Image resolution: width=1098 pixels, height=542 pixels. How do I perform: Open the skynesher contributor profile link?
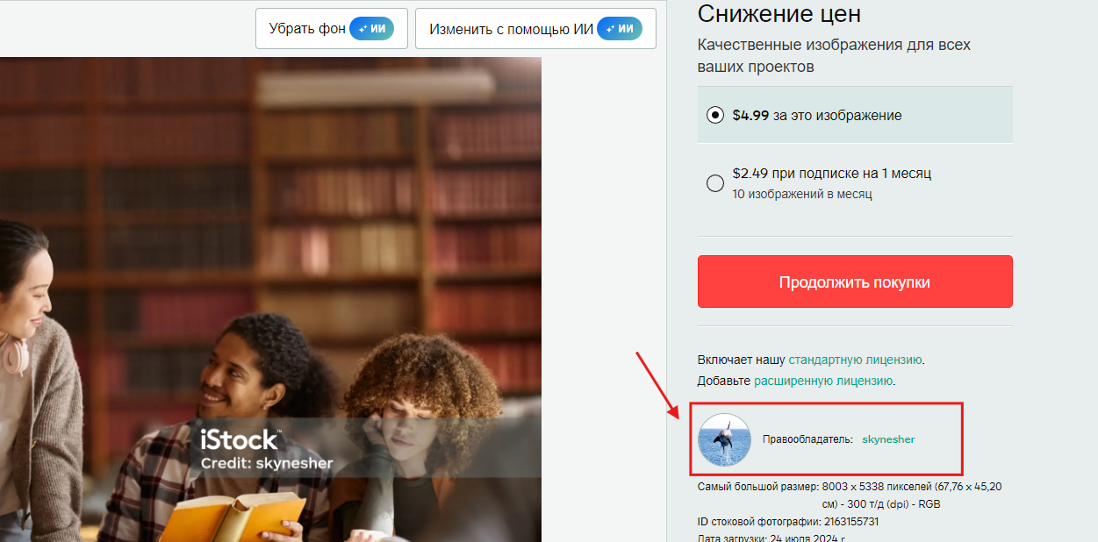point(888,439)
